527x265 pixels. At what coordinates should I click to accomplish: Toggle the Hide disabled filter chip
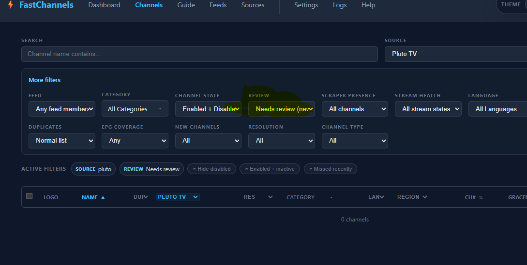(212, 169)
